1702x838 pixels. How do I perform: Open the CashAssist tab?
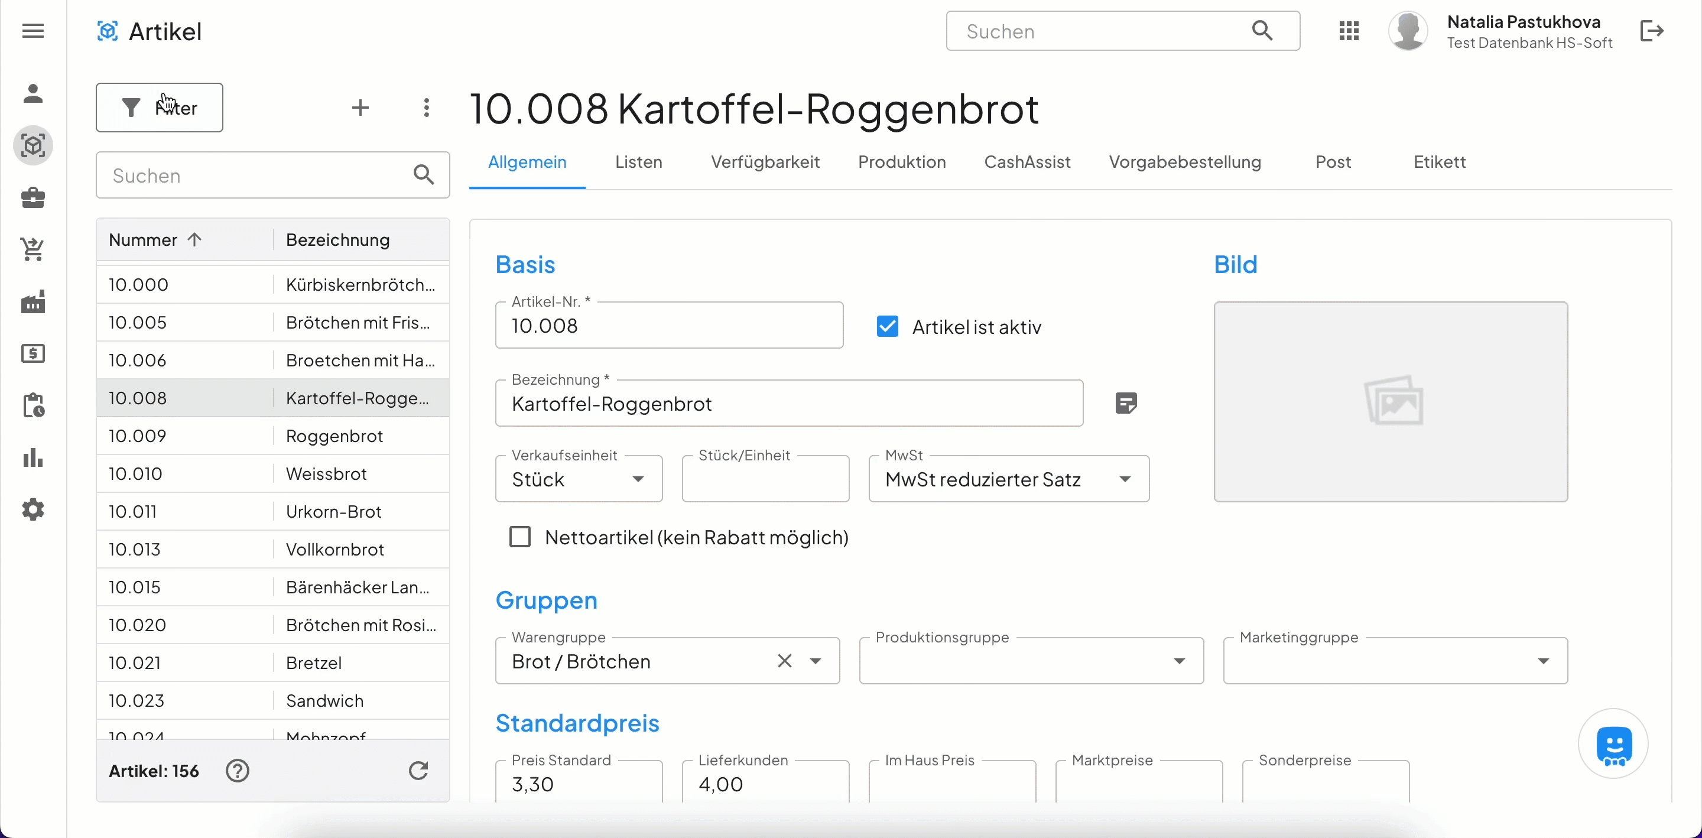tap(1028, 162)
